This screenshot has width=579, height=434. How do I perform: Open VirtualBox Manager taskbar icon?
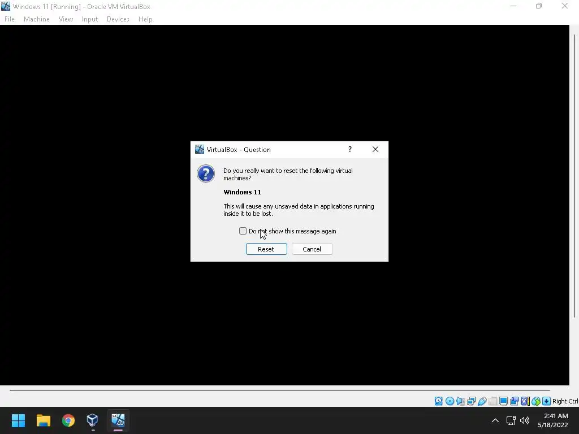[x=92, y=420]
